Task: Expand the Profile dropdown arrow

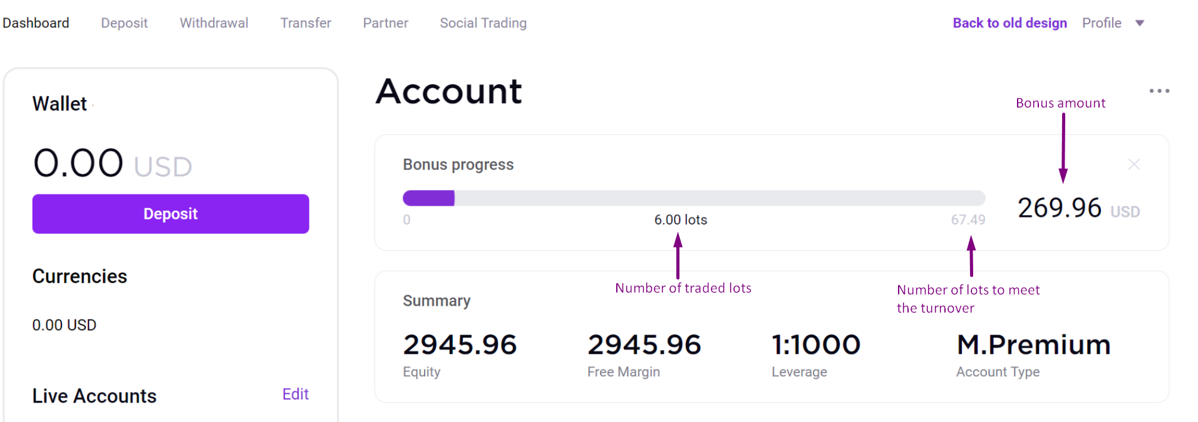Action: coord(1140,23)
